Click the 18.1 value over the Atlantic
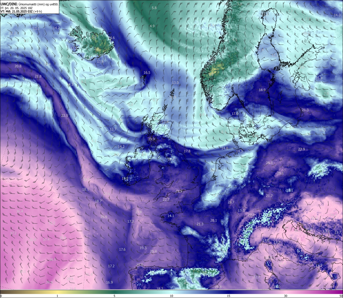 click(x=85, y=189)
